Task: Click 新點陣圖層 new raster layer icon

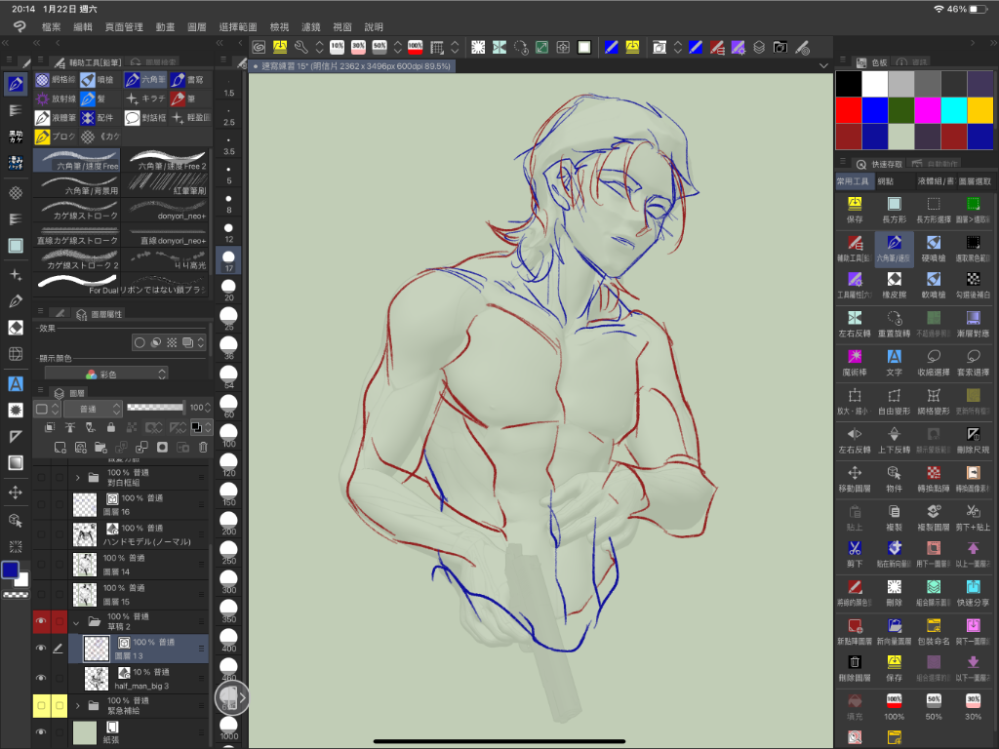Action: [x=855, y=632]
